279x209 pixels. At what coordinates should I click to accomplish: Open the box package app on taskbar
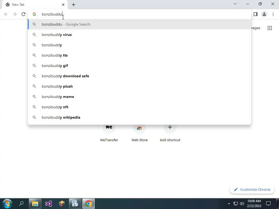62,204
